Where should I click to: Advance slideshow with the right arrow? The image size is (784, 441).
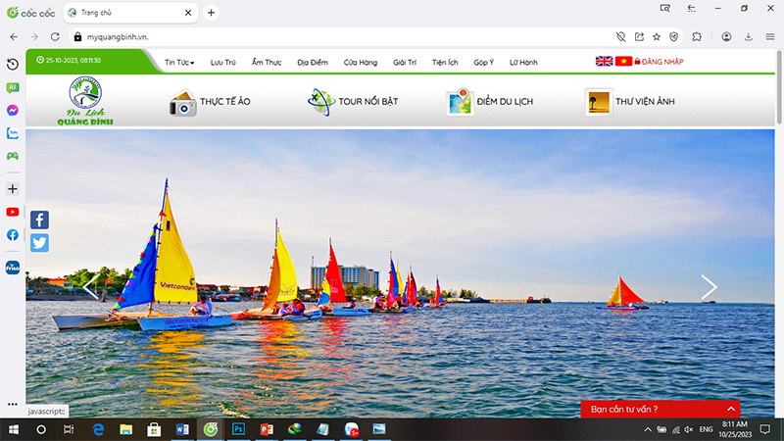709,287
